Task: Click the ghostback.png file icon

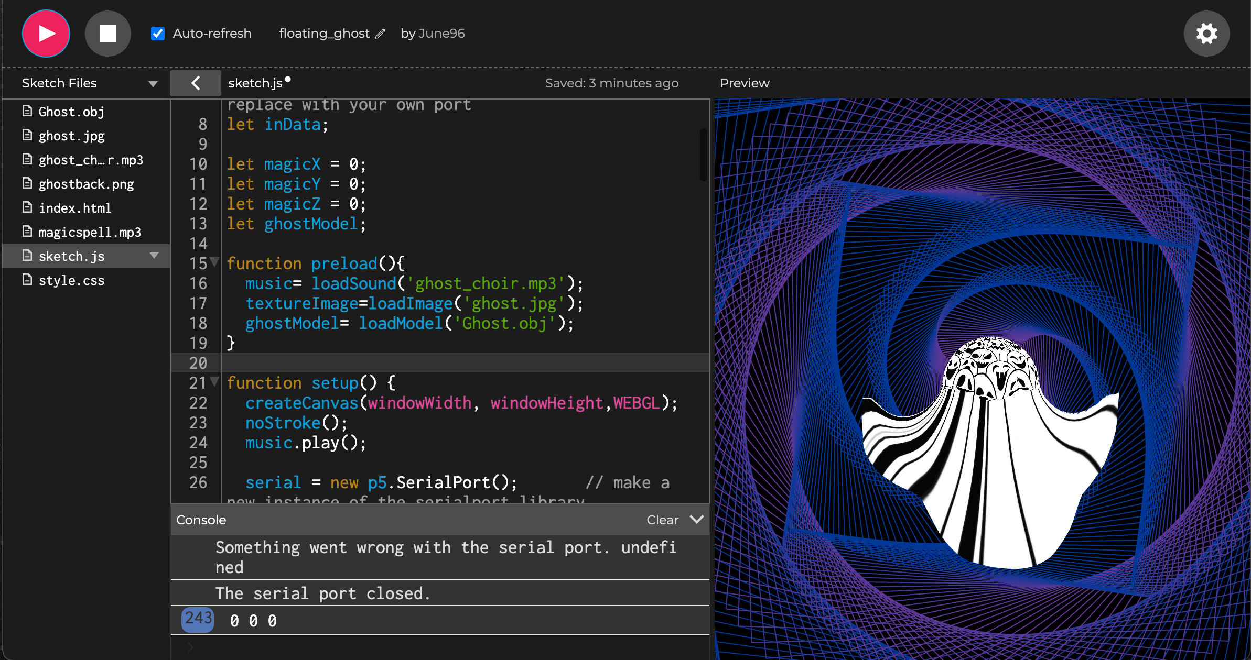Action: [x=27, y=183]
